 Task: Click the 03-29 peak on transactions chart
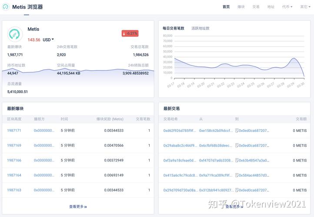tap(294, 58)
